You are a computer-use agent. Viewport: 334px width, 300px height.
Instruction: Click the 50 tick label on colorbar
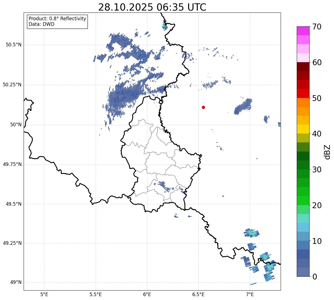click(x=317, y=98)
